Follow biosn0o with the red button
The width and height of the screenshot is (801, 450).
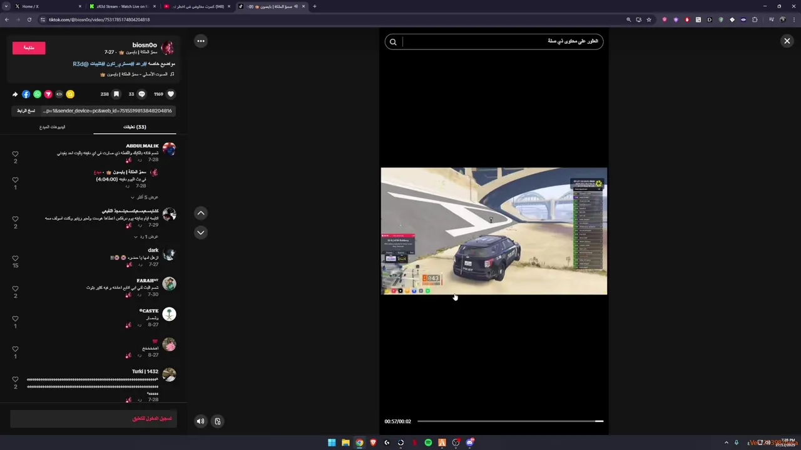pos(29,48)
